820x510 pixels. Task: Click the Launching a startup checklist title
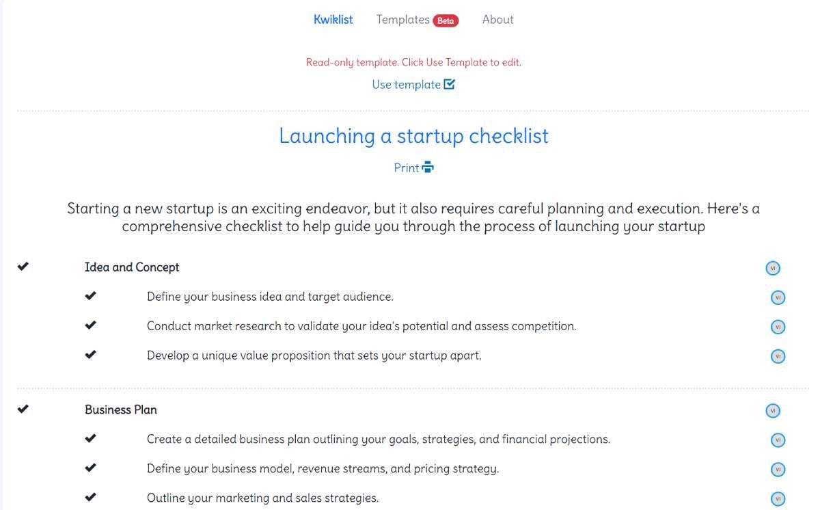point(413,136)
